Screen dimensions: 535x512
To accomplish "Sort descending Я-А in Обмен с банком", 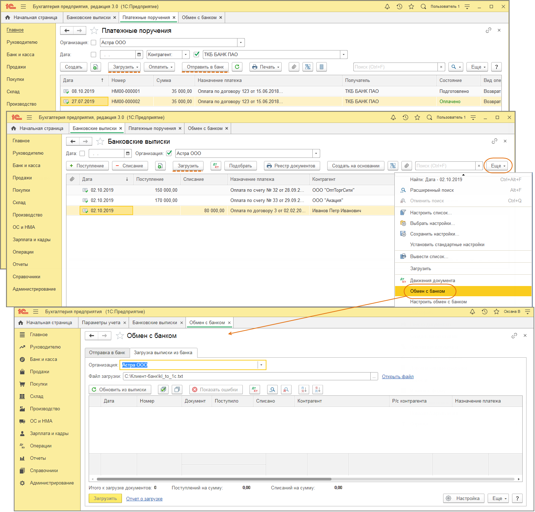I will click(x=318, y=389).
